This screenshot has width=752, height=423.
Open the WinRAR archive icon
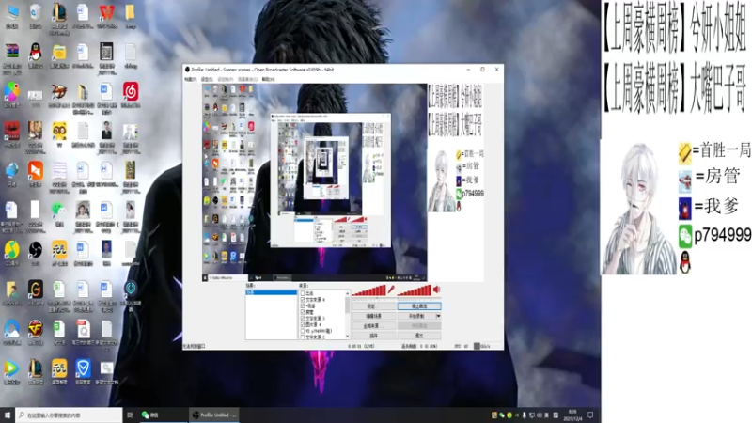click(12, 52)
